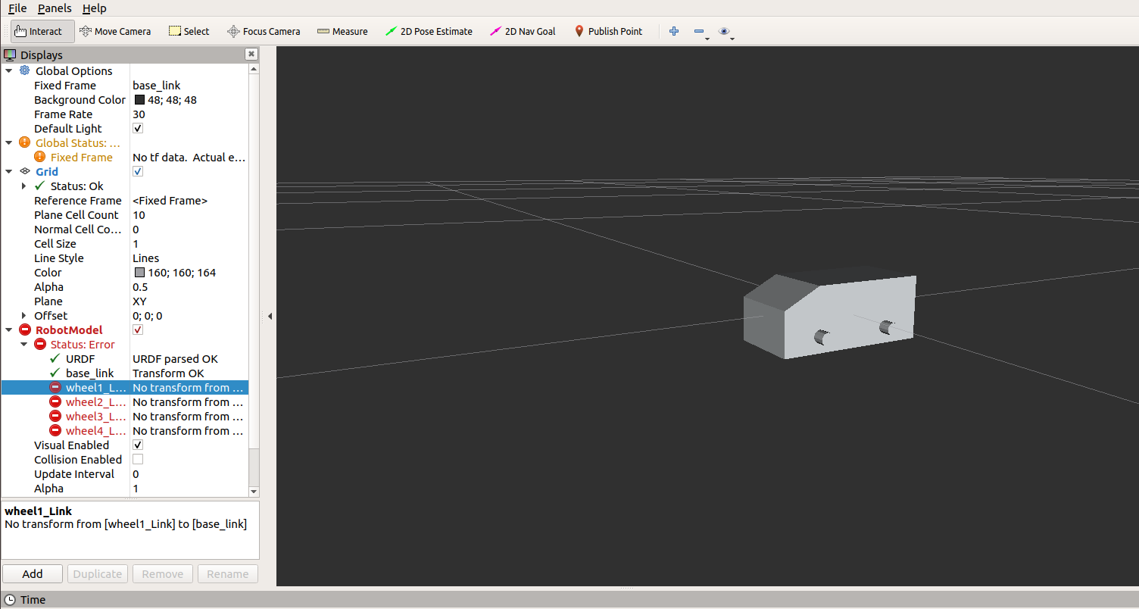Enable Collision Enabled for RobotModel
Viewport: 1139px width, 609px height.
137,459
